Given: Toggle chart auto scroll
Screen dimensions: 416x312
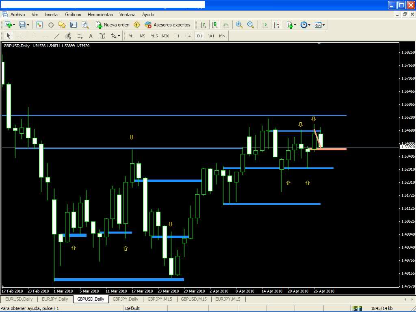Looking at the screenshot, I should 264,25.
